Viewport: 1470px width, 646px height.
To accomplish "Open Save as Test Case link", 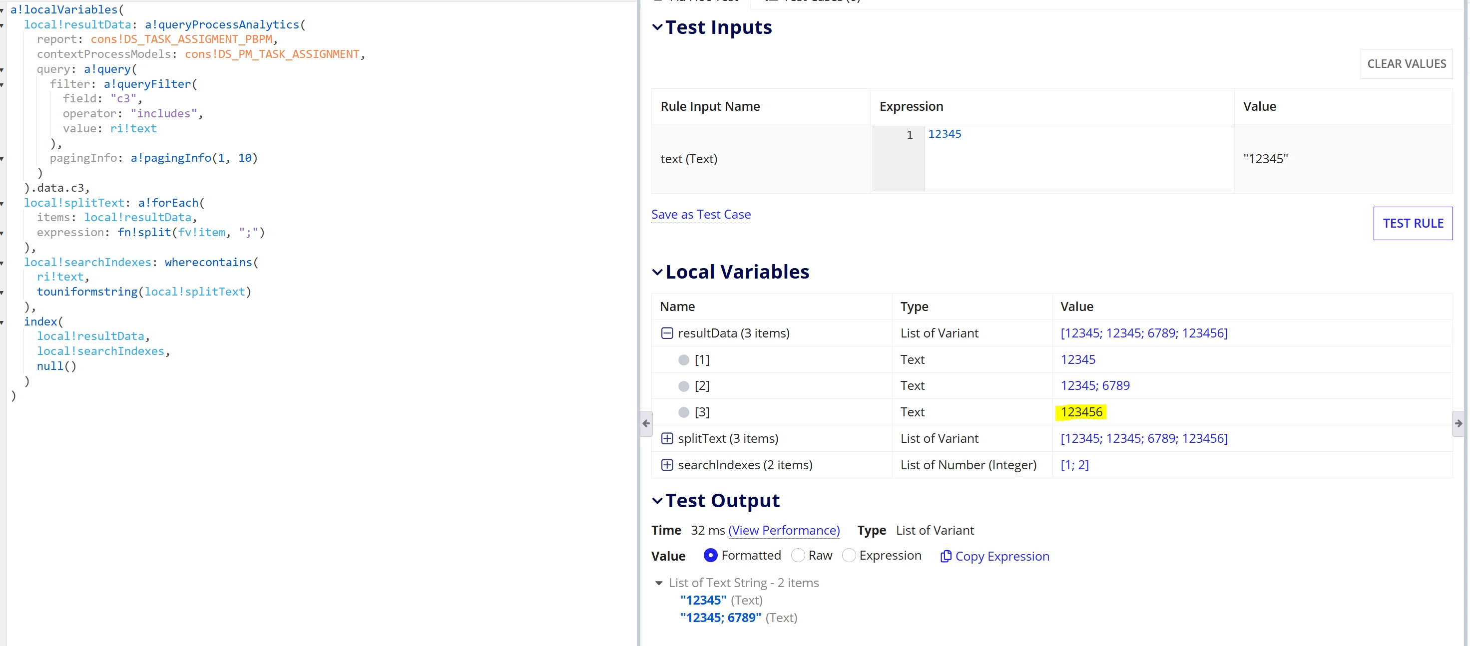I will point(701,214).
